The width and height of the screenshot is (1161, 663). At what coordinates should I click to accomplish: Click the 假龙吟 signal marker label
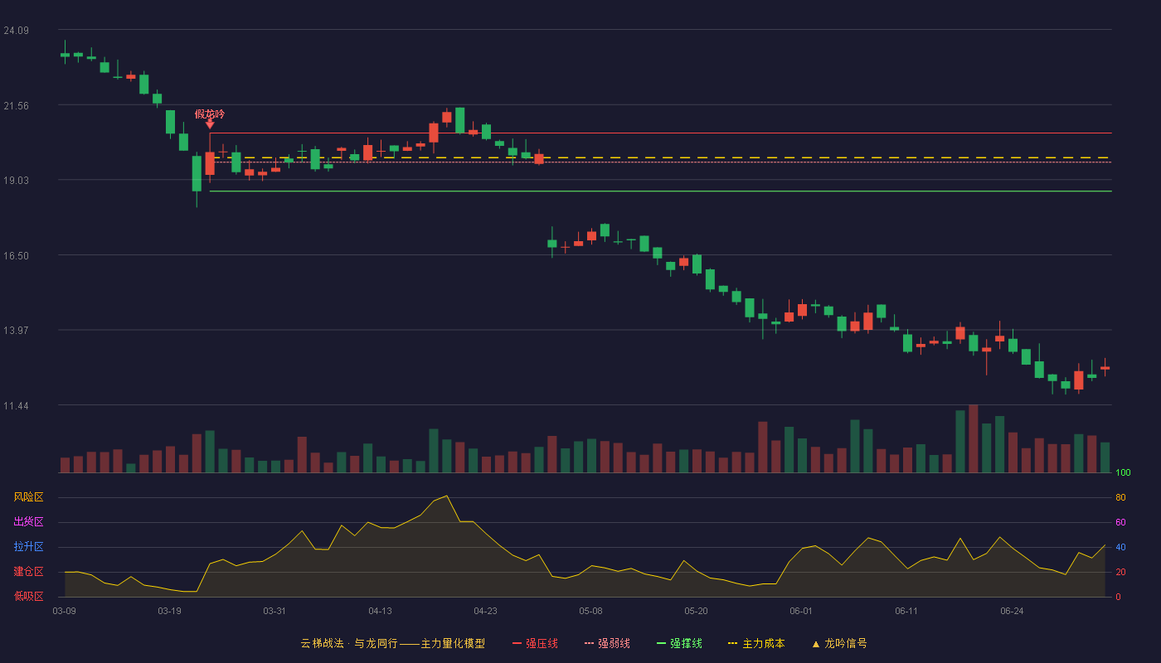pyautogui.click(x=210, y=114)
